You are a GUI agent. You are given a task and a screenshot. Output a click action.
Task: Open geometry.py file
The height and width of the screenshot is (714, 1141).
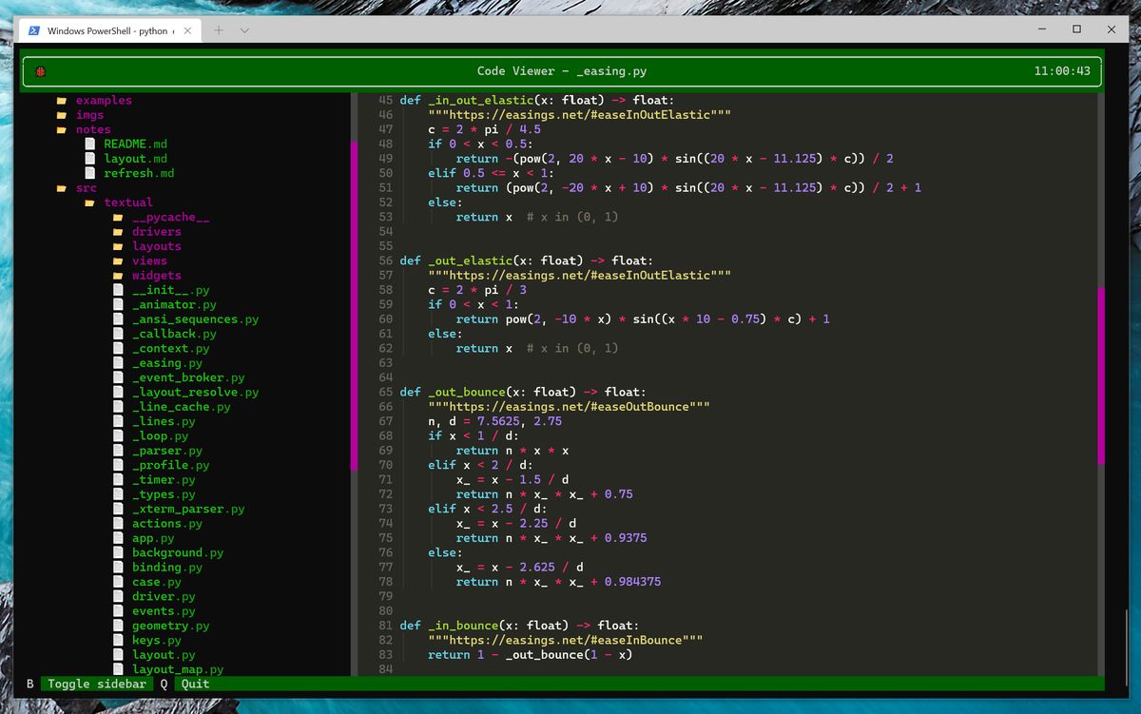[x=170, y=626]
